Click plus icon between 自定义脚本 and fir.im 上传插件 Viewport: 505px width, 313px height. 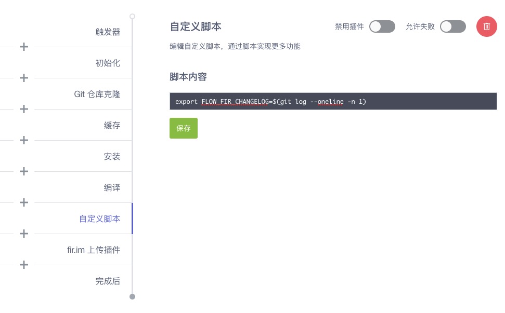point(23,234)
